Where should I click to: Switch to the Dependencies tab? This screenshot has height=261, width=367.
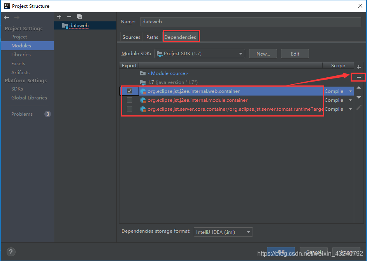[x=180, y=37]
